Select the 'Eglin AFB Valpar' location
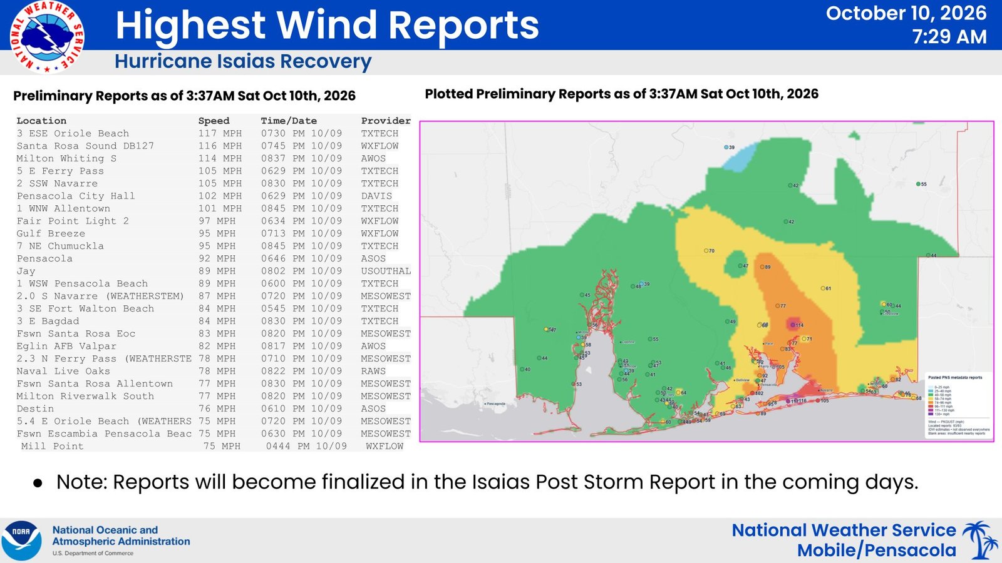The height and width of the screenshot is (563, 1002). tap(66, 346)
